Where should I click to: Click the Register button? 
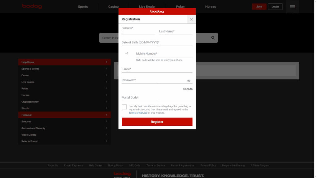click(x=157, y=121)
